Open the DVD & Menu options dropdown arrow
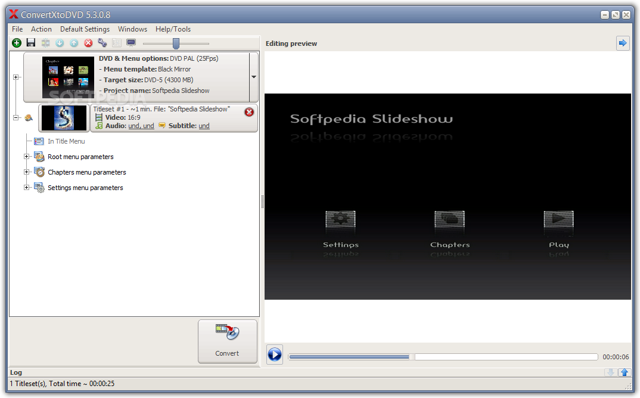The width and height of the screenshot is (640, 398). click(254, 77)
